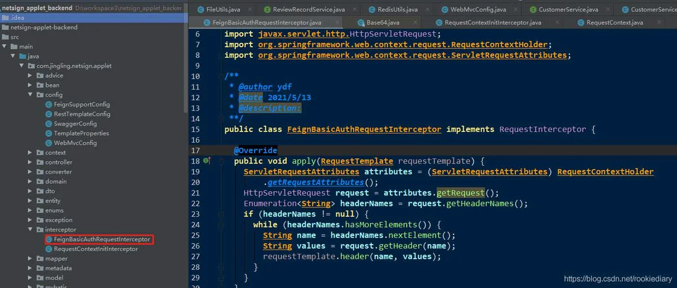Viewport: 677px width, 288px height.
Task: Collapse the config package arrow
Action: click(x=31, y=95)
